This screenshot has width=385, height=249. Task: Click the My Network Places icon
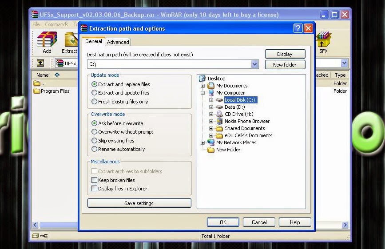point(211,142)
